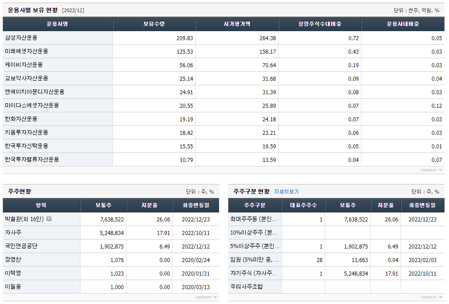Image resolution: width=449 pixels, height=304 pixels.
Task: Click 이필웅 share count 1,000
Action: click(x=117, y=287)
